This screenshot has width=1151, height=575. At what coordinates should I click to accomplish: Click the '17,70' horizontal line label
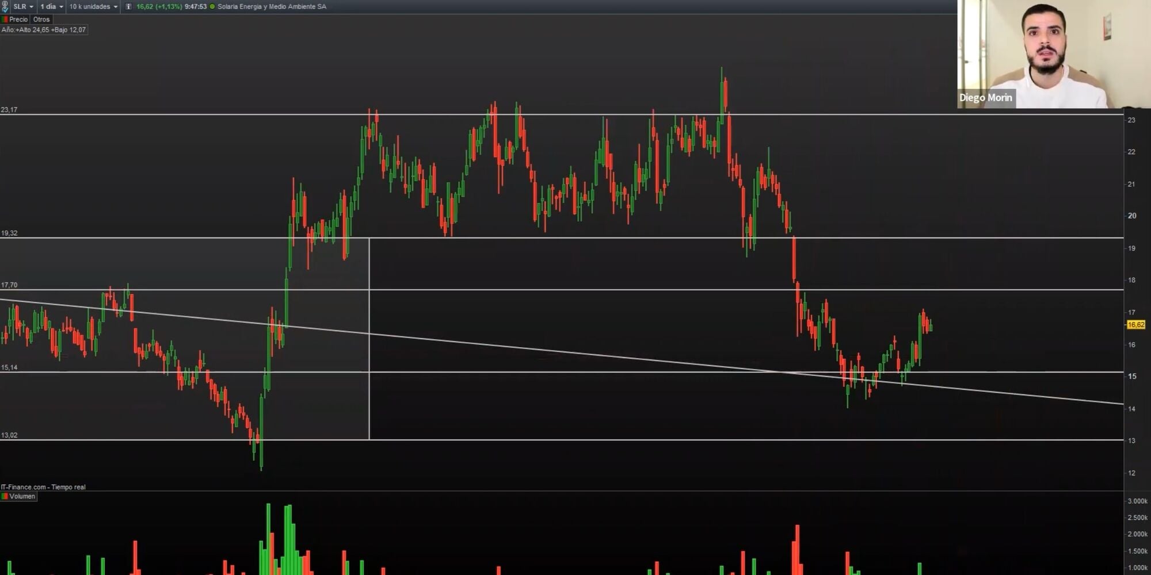pos(9,285)
